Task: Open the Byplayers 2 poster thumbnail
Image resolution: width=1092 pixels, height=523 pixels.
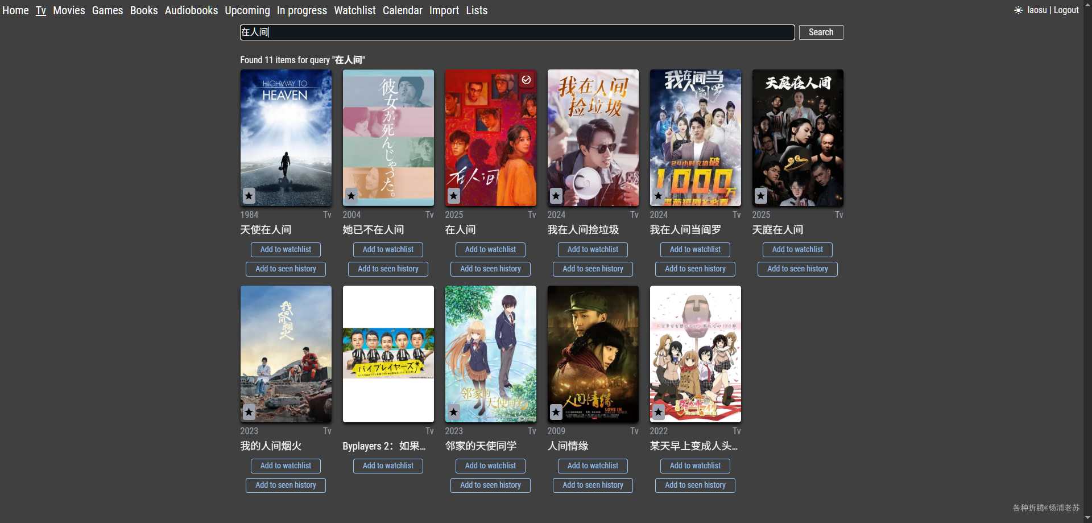Action: [x=388, y=354]
